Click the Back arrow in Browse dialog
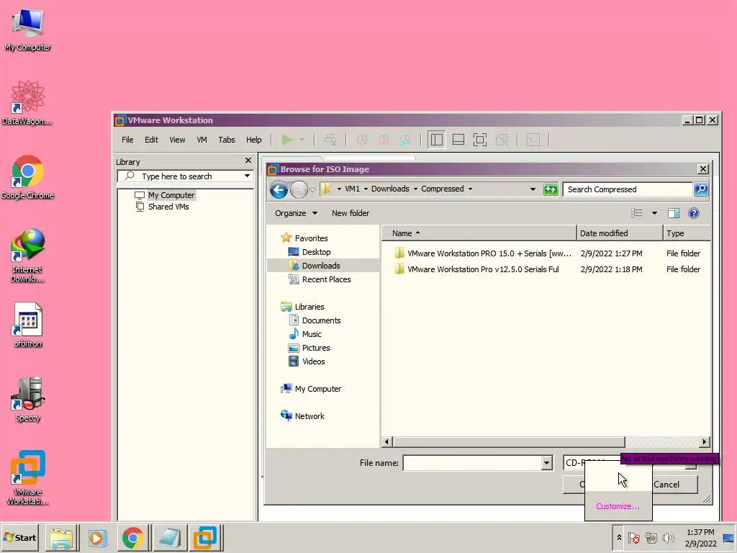 pyautogui.click(x=279, y=190)
